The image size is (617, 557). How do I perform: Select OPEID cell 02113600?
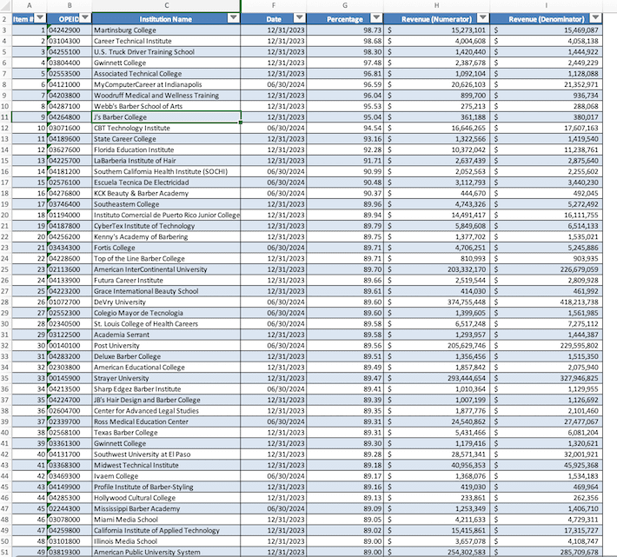click(70, 269)
